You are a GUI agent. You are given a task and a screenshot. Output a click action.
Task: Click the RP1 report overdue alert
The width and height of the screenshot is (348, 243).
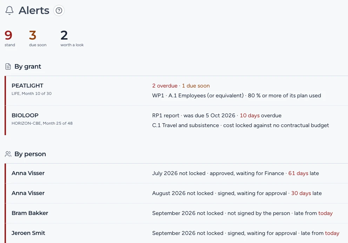[x=217, y=116]
